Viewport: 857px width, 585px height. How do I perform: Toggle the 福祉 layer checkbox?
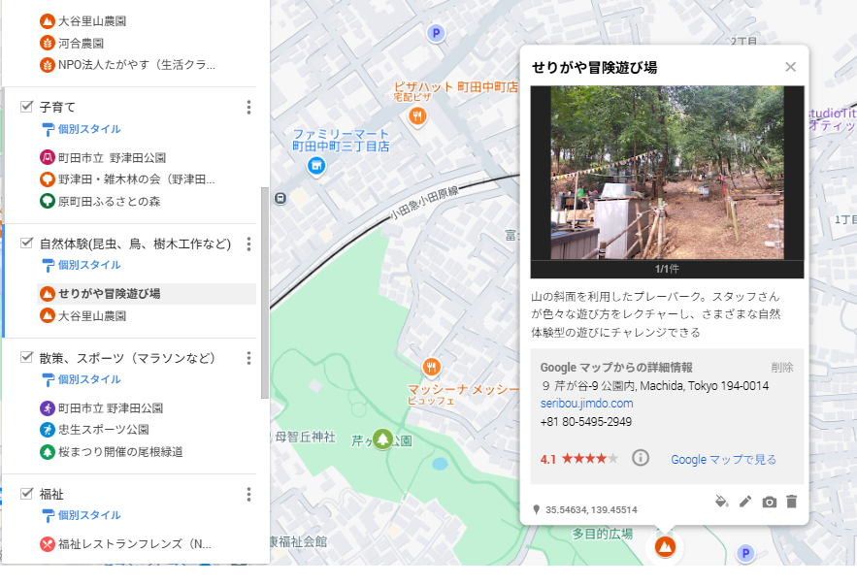[27, 494]
